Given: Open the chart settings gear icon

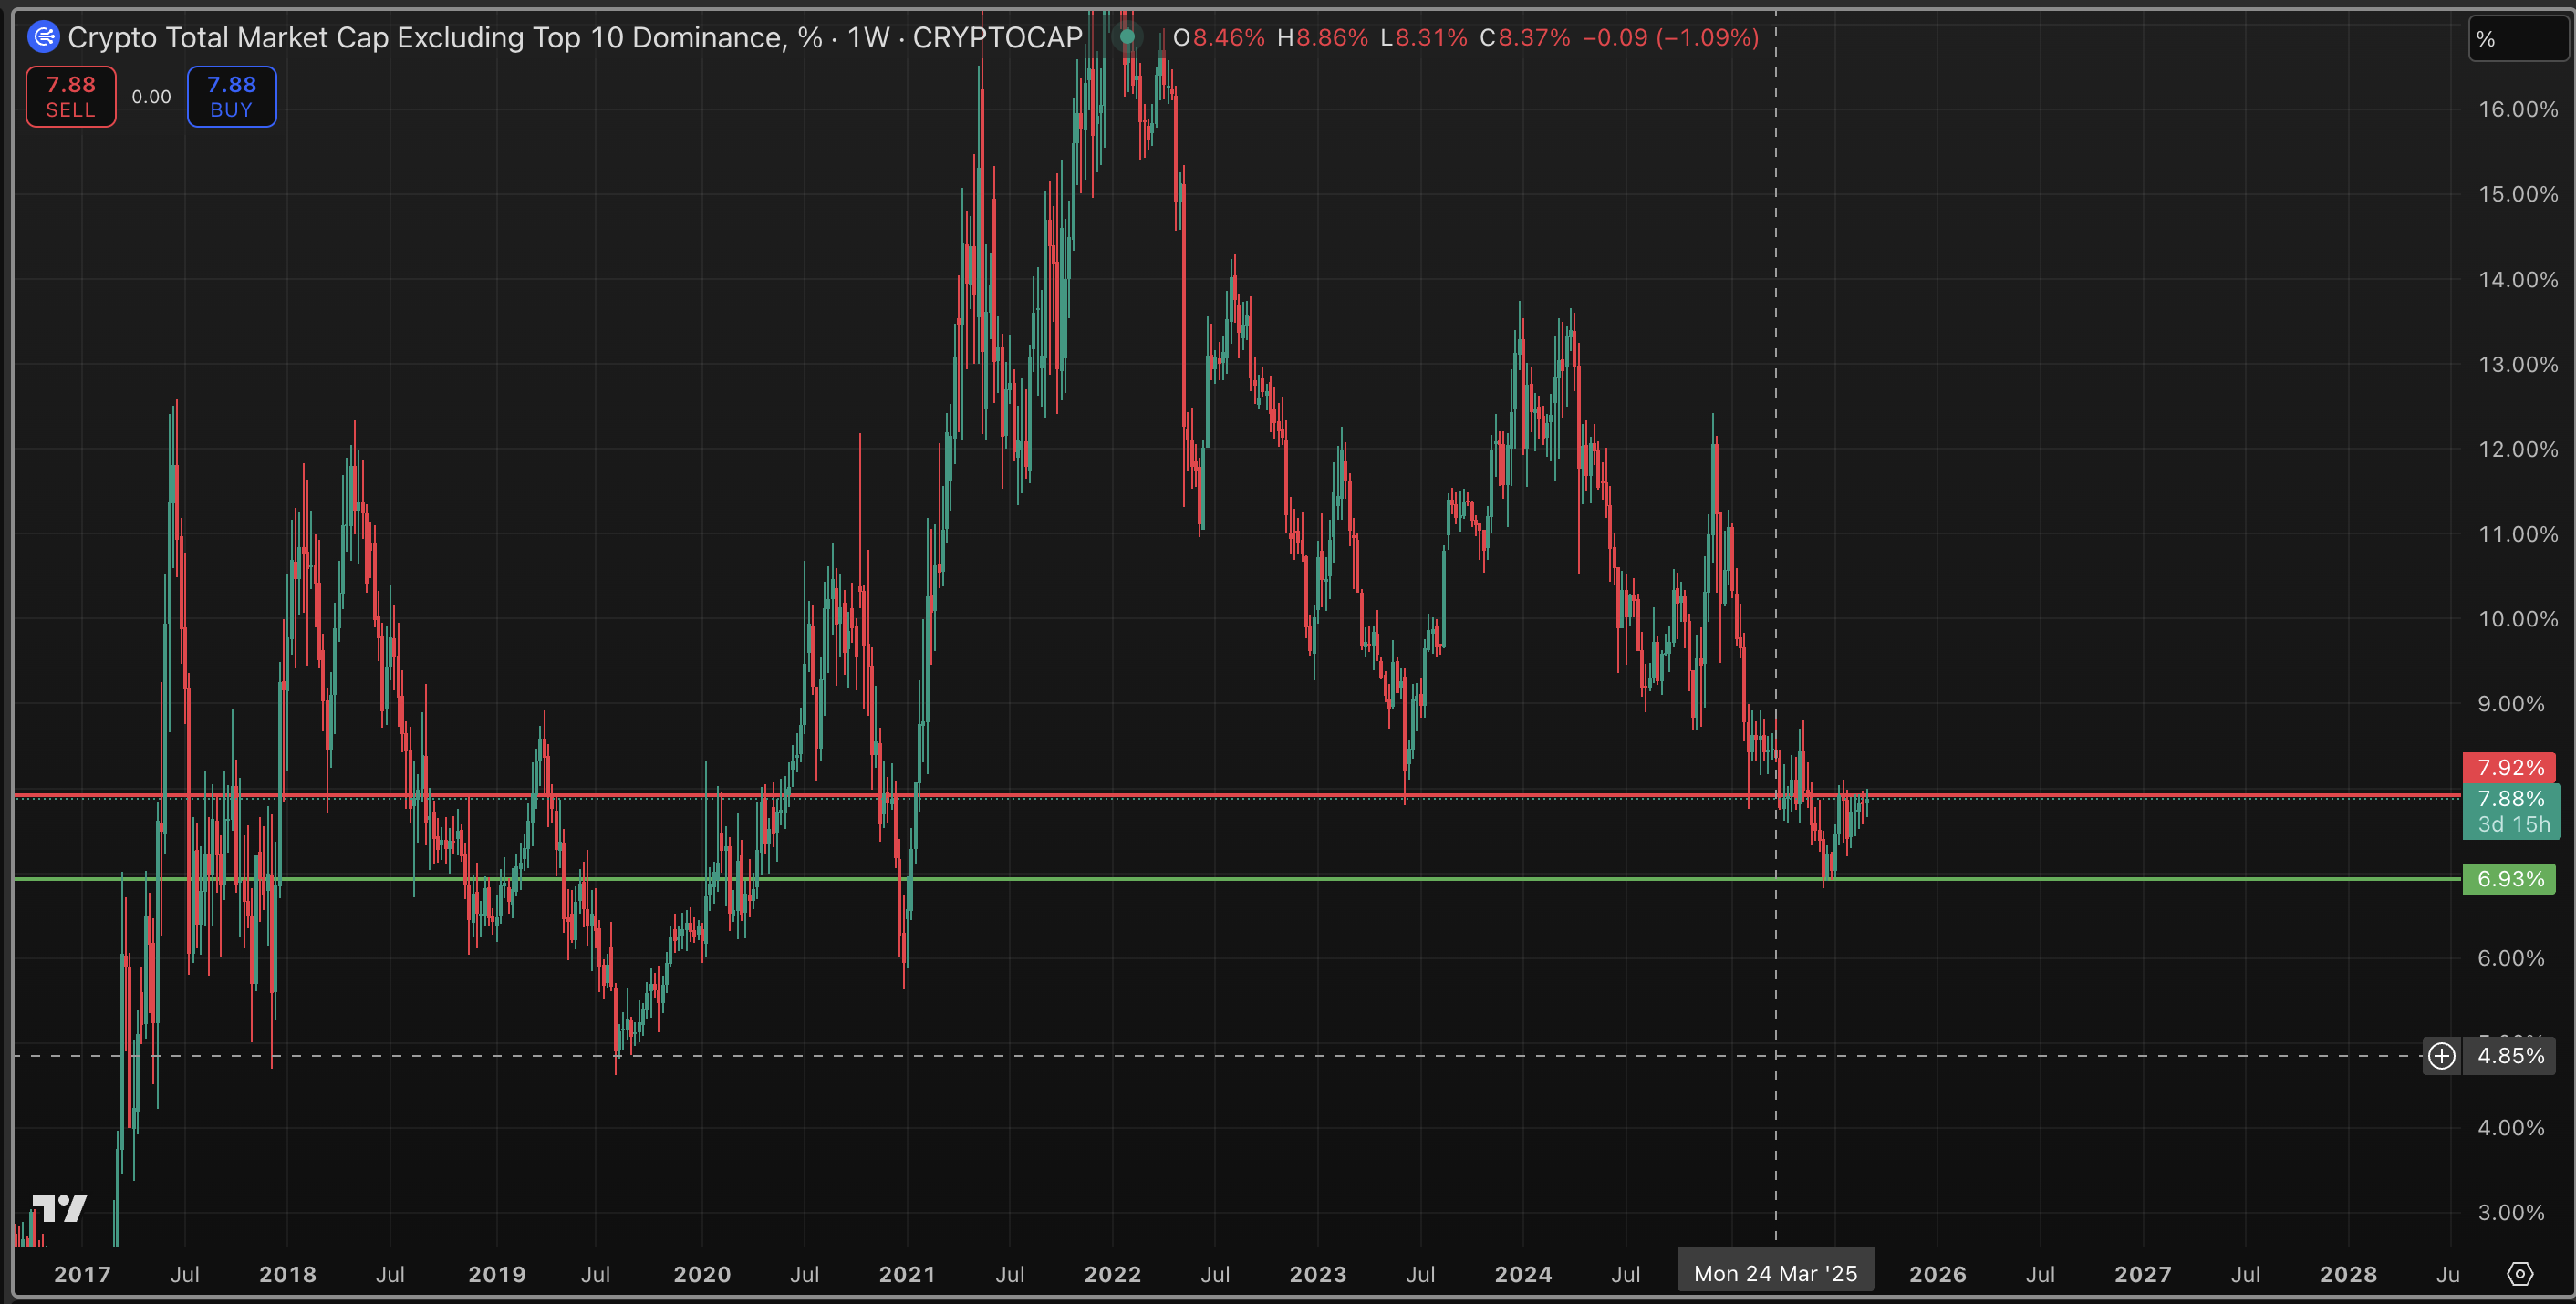Looking at the screenshot, I should tap(2520, 1274).
